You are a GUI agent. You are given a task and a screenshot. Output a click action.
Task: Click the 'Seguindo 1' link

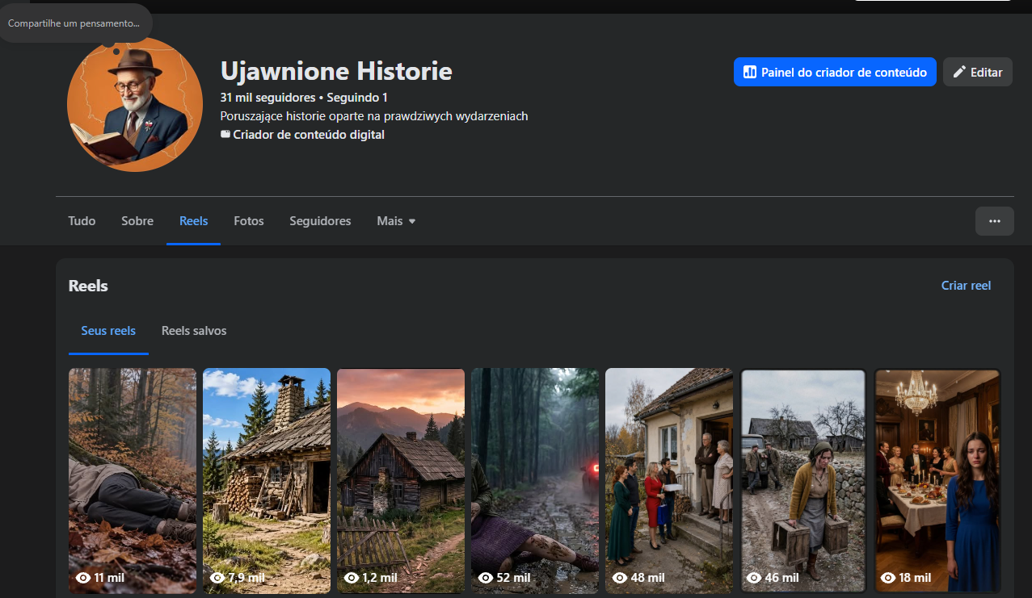click(357, 98)
